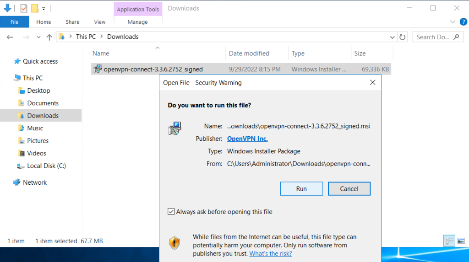Viewport: 469px width, 262px height.
Task: Click the Properties quick access toolbar icon
Action: [x=24, y=8]
